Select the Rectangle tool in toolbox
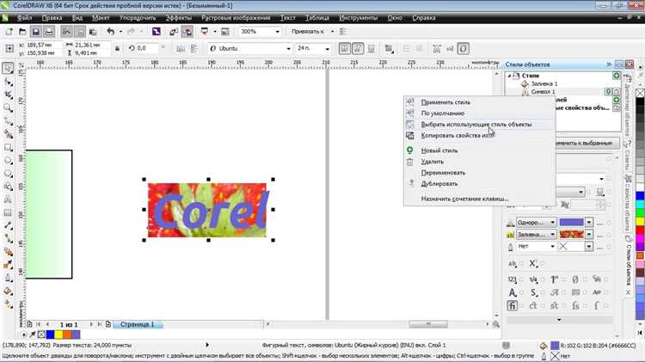 [x=8, y=147]
